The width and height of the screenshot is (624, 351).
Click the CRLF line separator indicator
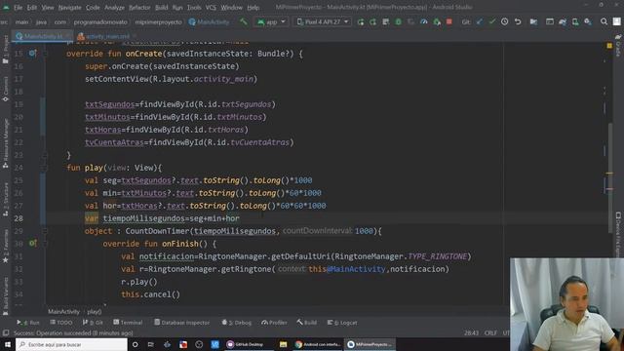pyautogui.click(x=490, y=333)
